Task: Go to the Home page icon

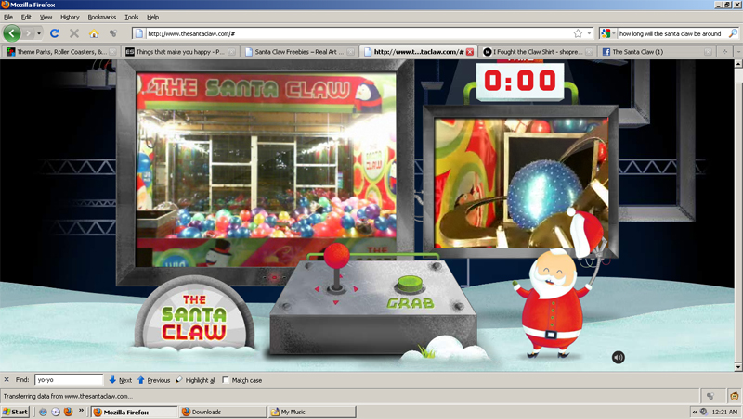Action: coord(94,33)
